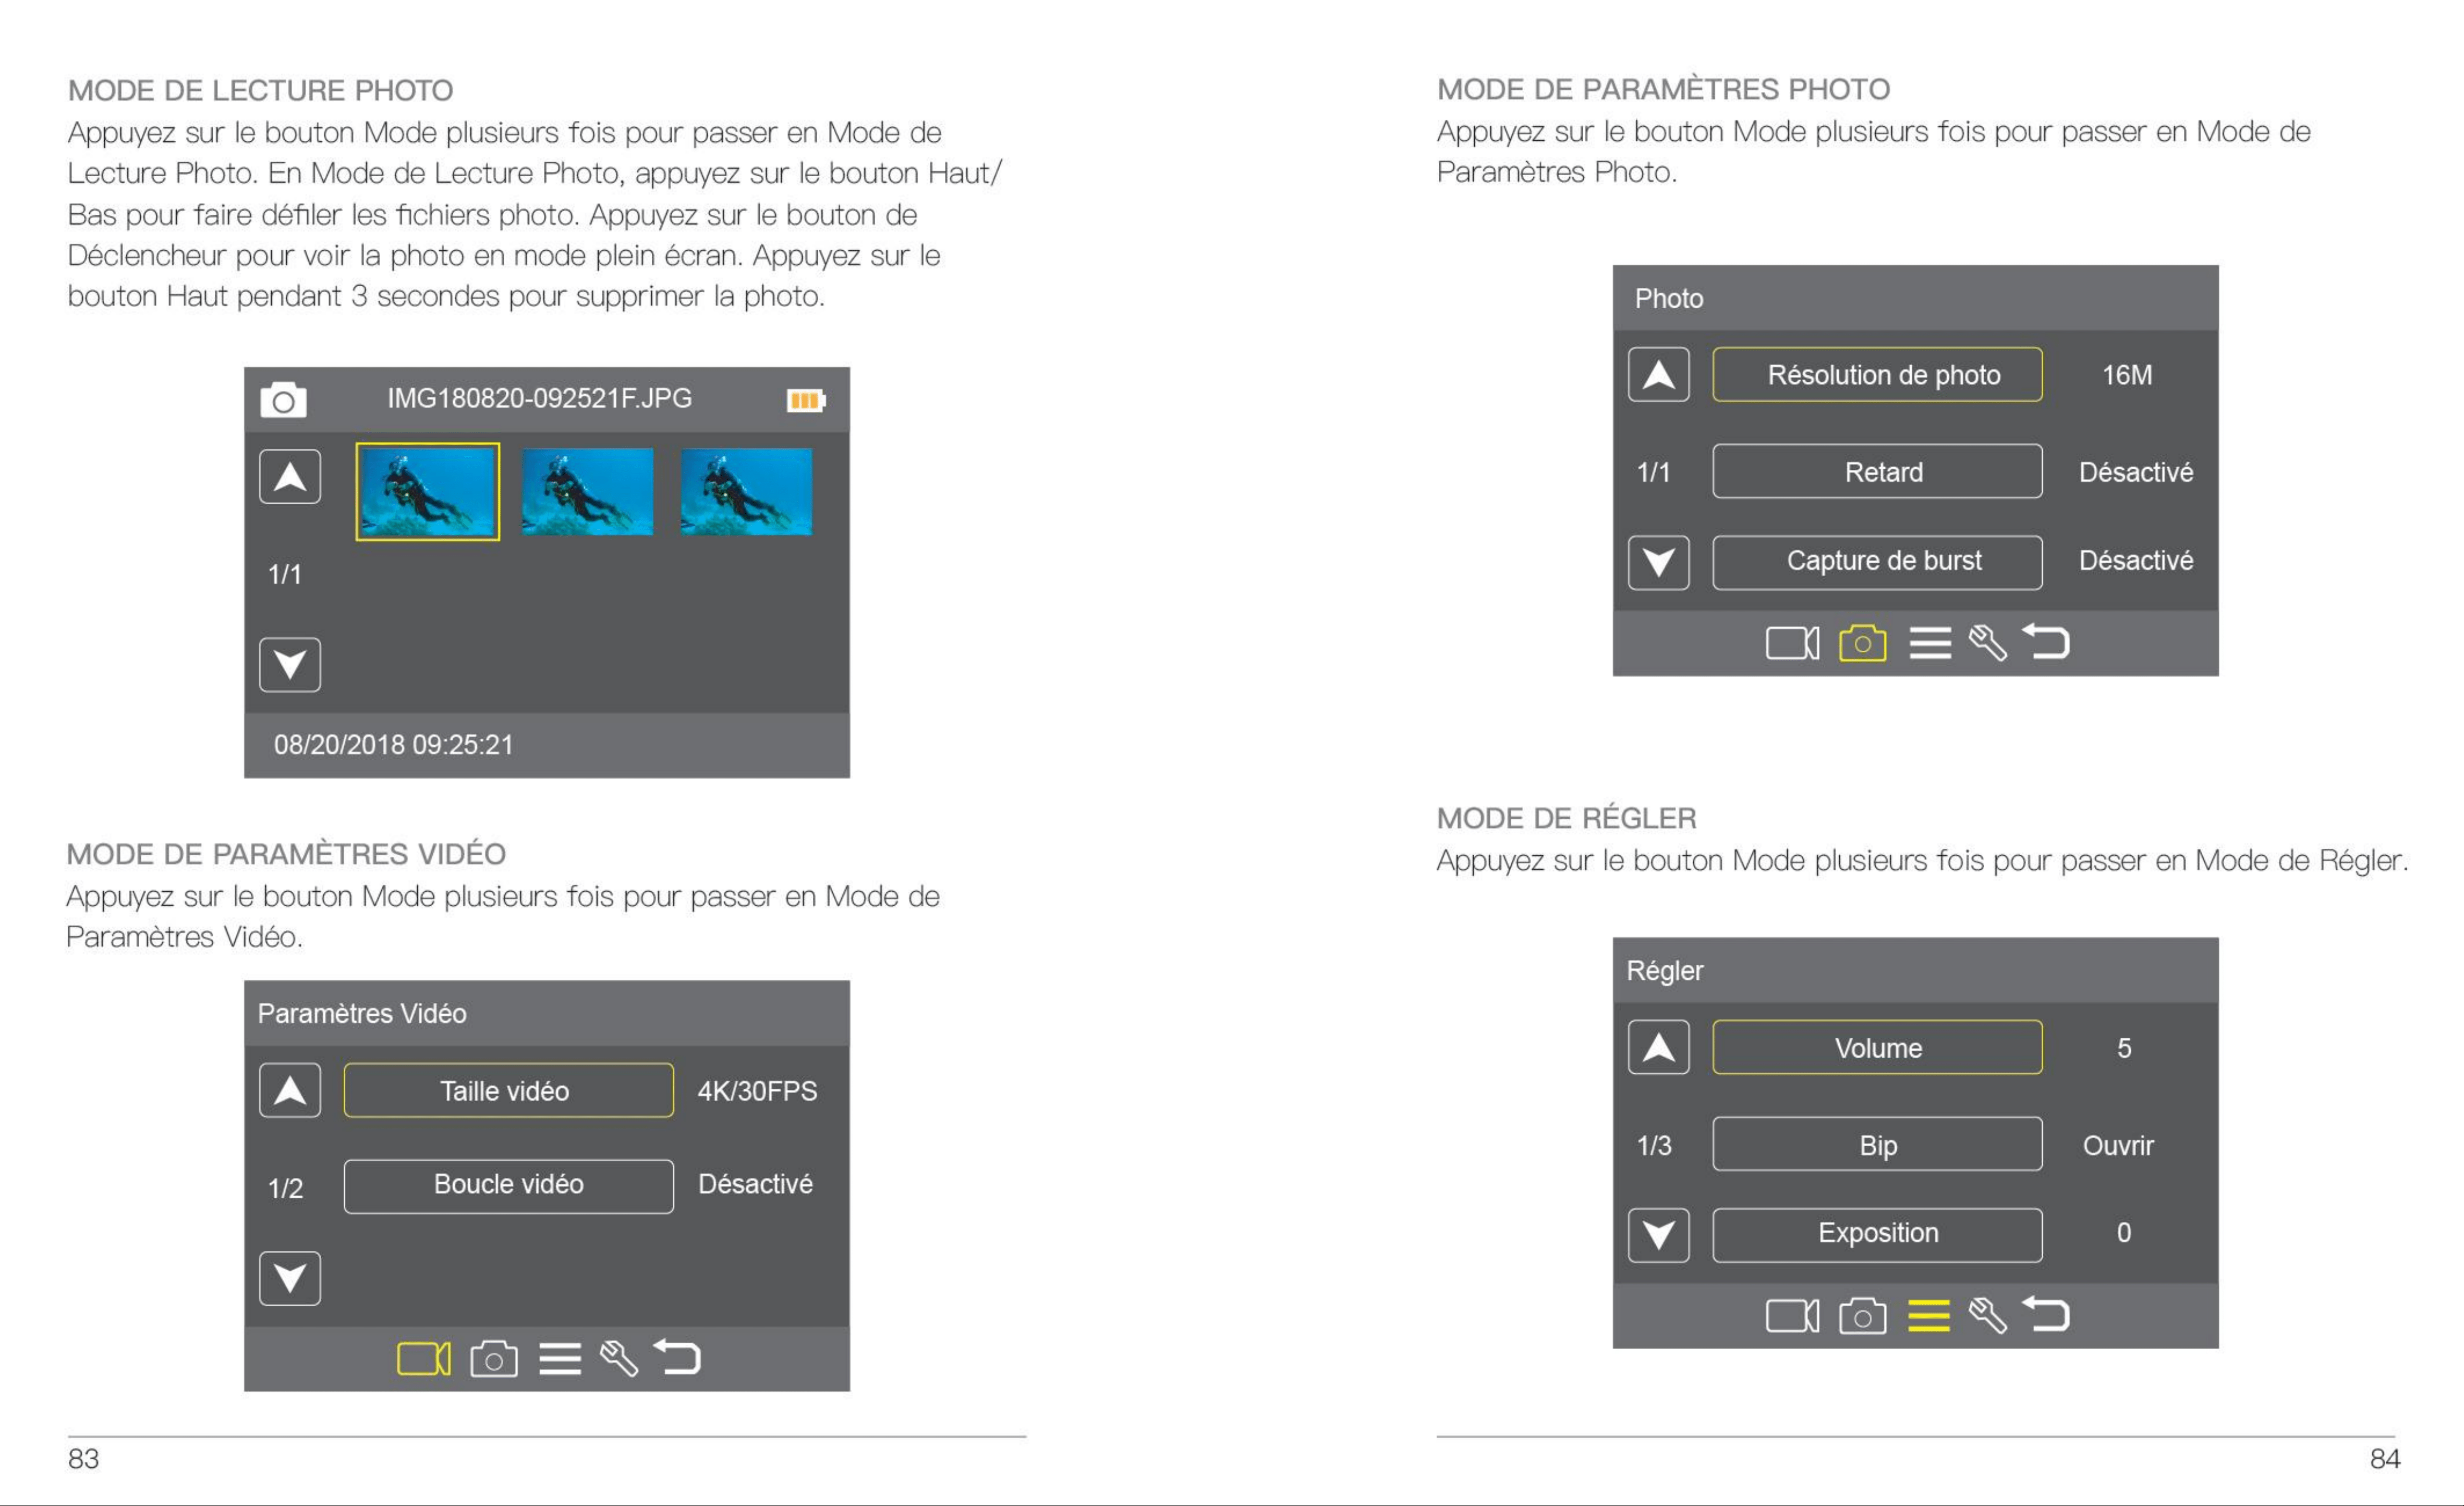Click the back arrow icon in the Photo settings bar
Screen dimensions: 2464x1506
coord(2046,641)
